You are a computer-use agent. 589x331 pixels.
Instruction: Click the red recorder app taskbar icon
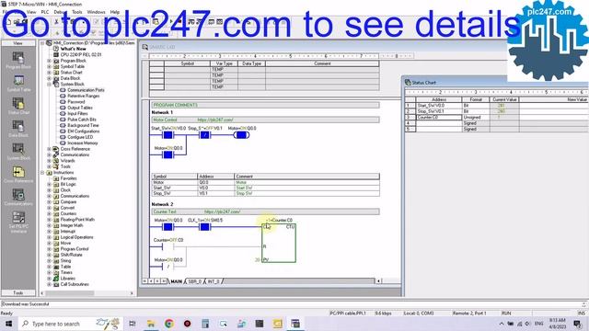[187, 324]
